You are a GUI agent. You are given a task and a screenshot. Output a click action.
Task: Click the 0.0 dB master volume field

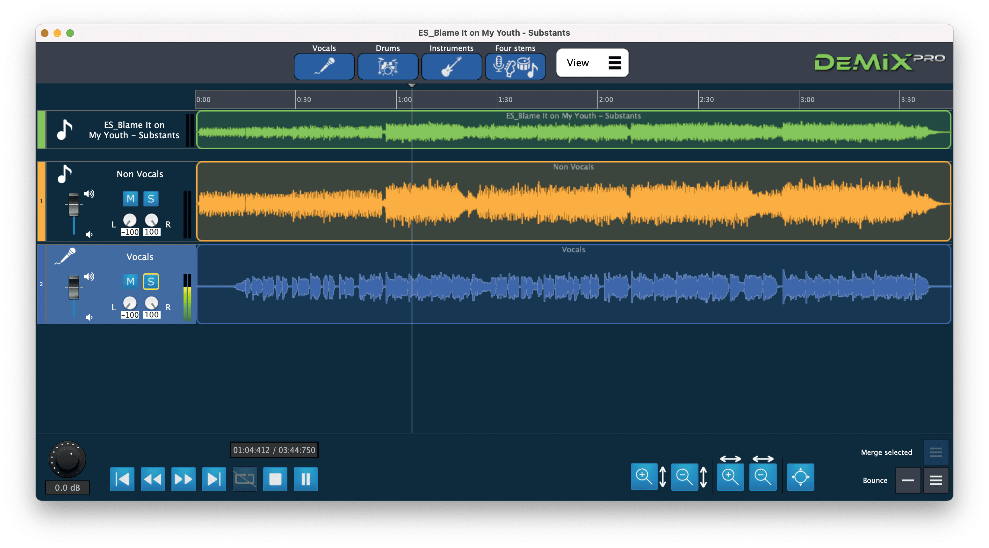68,487
